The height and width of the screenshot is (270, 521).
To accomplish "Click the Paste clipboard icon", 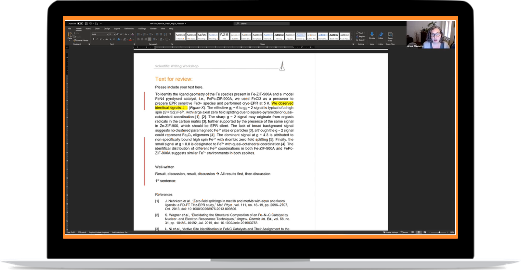I will 70,34.
